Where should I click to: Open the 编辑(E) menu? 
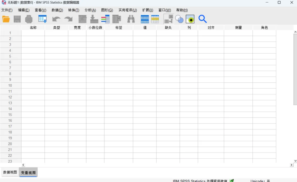pyautogui.click(x=24, y=10)
